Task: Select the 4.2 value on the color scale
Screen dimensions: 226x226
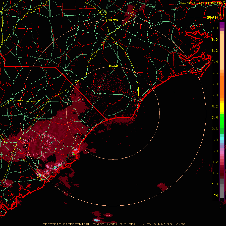Action: (x=215, y=106)
